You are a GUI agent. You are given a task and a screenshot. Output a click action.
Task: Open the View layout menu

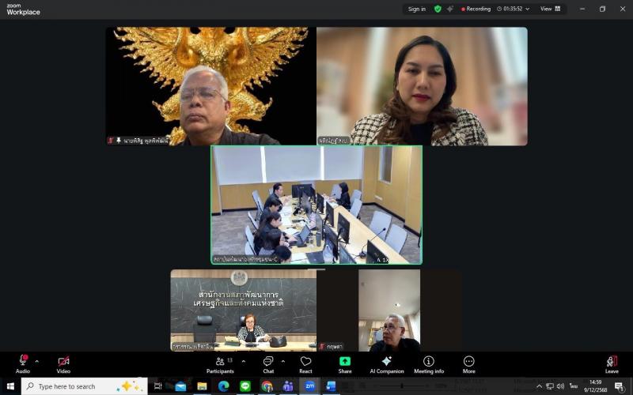(550, 9)
